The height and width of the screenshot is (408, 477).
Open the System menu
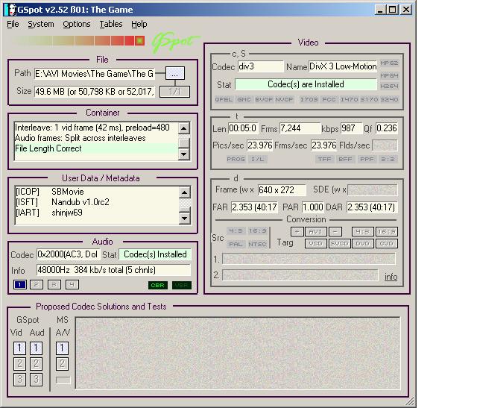[41, 24]
